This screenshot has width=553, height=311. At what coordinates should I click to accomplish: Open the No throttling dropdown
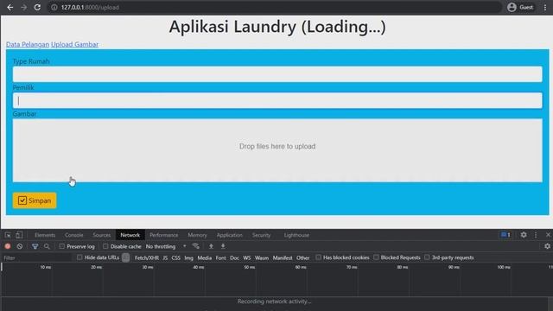166,246
